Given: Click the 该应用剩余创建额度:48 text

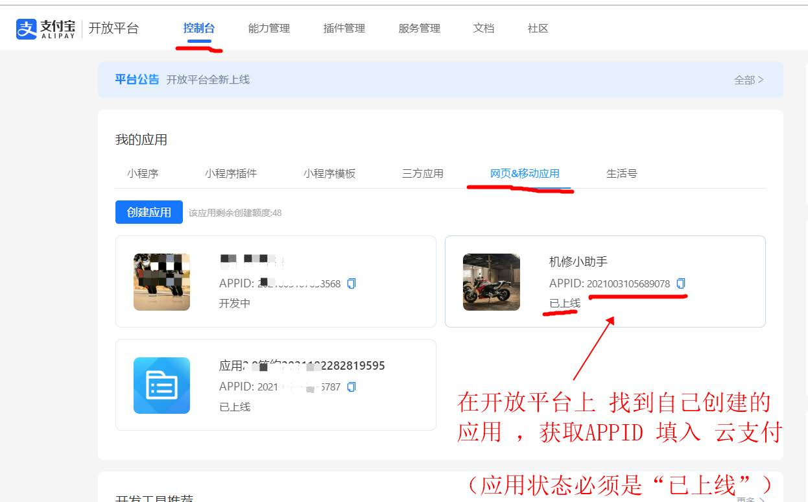Looking at the screenshot, I should pos(235,213).
